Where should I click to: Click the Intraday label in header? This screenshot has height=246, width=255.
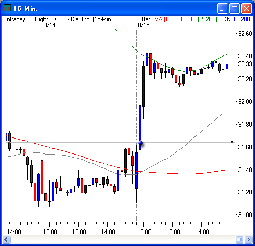click(15, 19)
